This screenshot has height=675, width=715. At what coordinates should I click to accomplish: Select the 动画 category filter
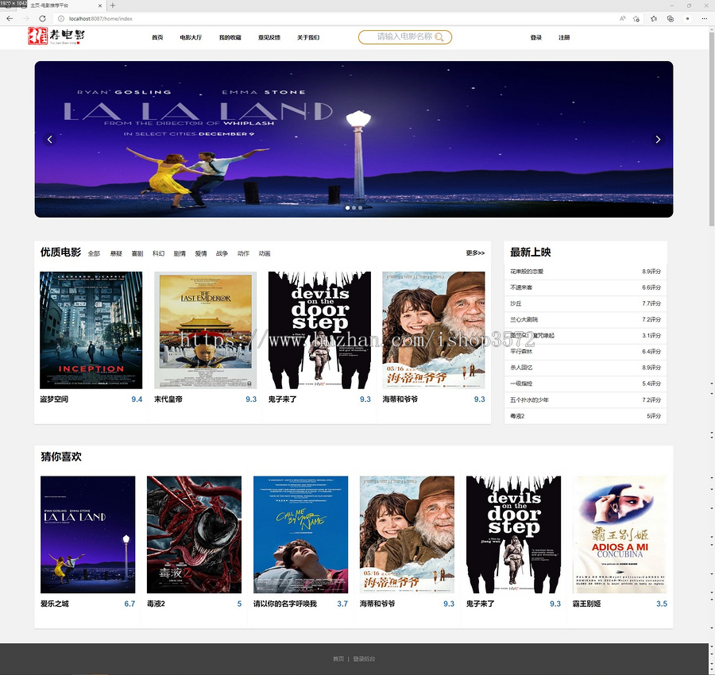[x=265, y=253]
